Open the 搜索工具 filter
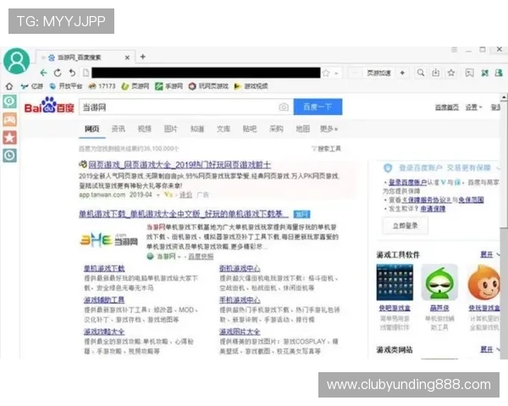 (326, 149)
